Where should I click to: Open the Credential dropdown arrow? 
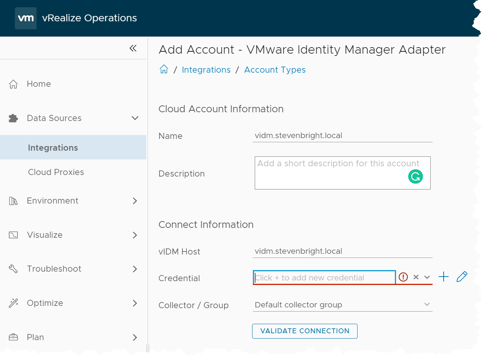(x=427, y=277)
